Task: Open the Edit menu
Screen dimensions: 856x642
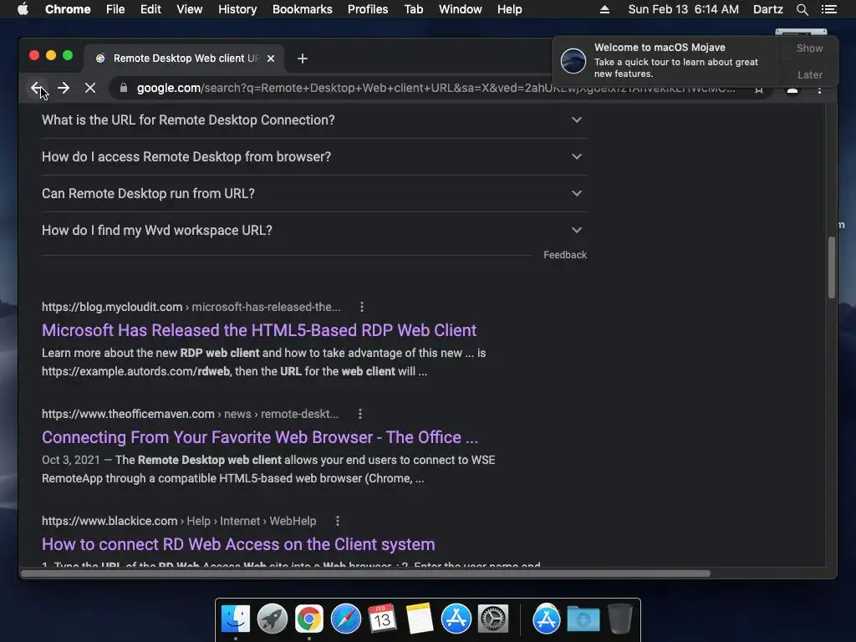Action: tap(150, 9)
